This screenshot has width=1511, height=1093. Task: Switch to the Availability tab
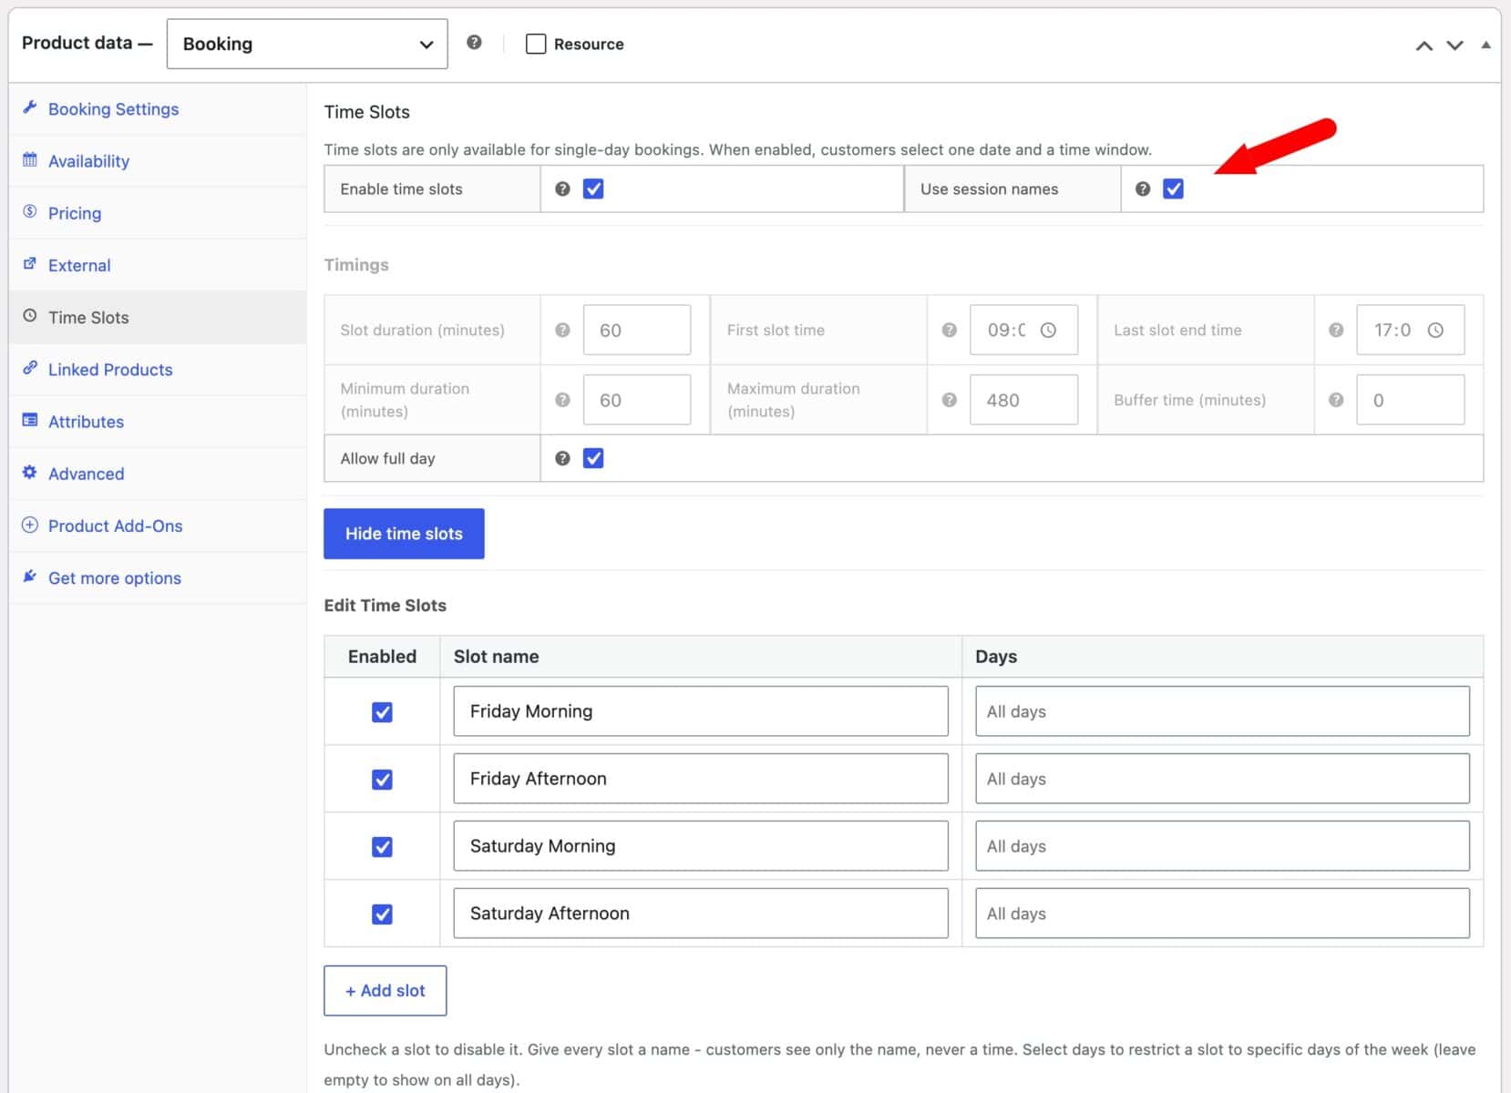(x=158, y=161)
